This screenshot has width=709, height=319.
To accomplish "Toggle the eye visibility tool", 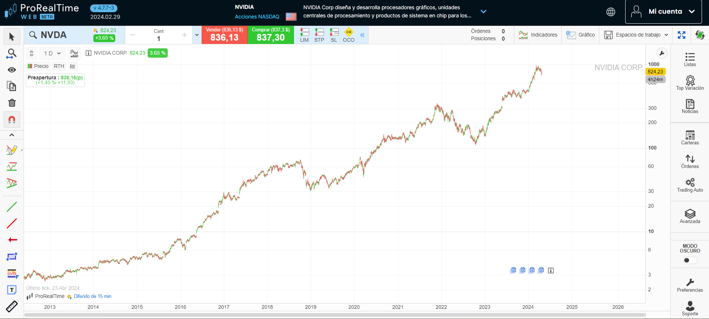I will [x=12, y=70].
